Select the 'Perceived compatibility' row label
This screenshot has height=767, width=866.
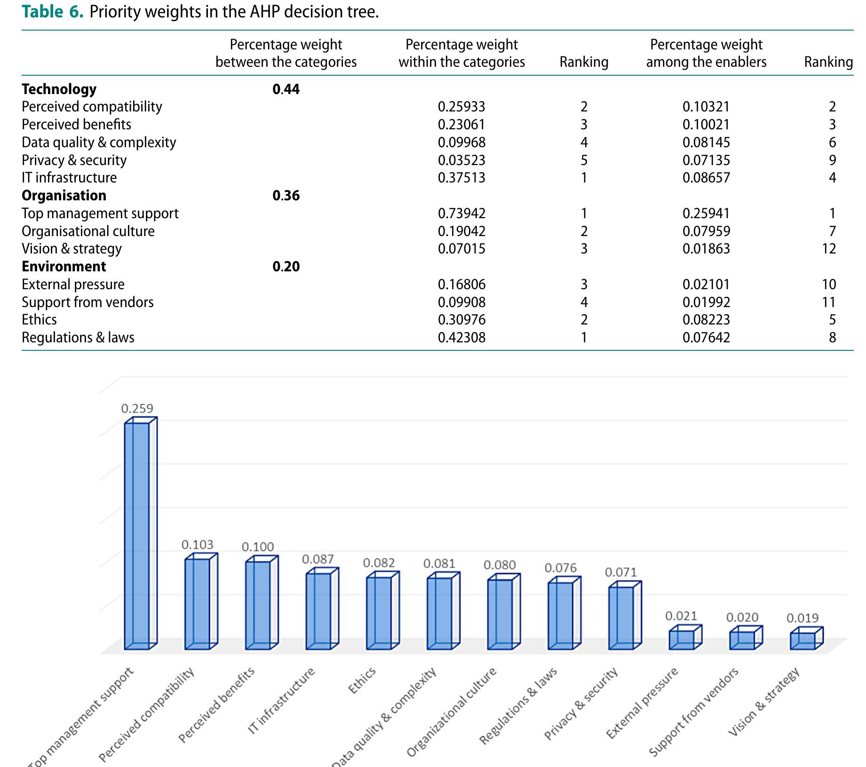pos(92,107)
